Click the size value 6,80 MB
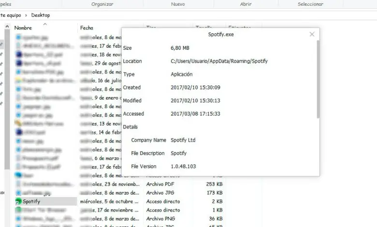Image resolution: width=377 pixels, height=227 pixels. tap(180, 48)
